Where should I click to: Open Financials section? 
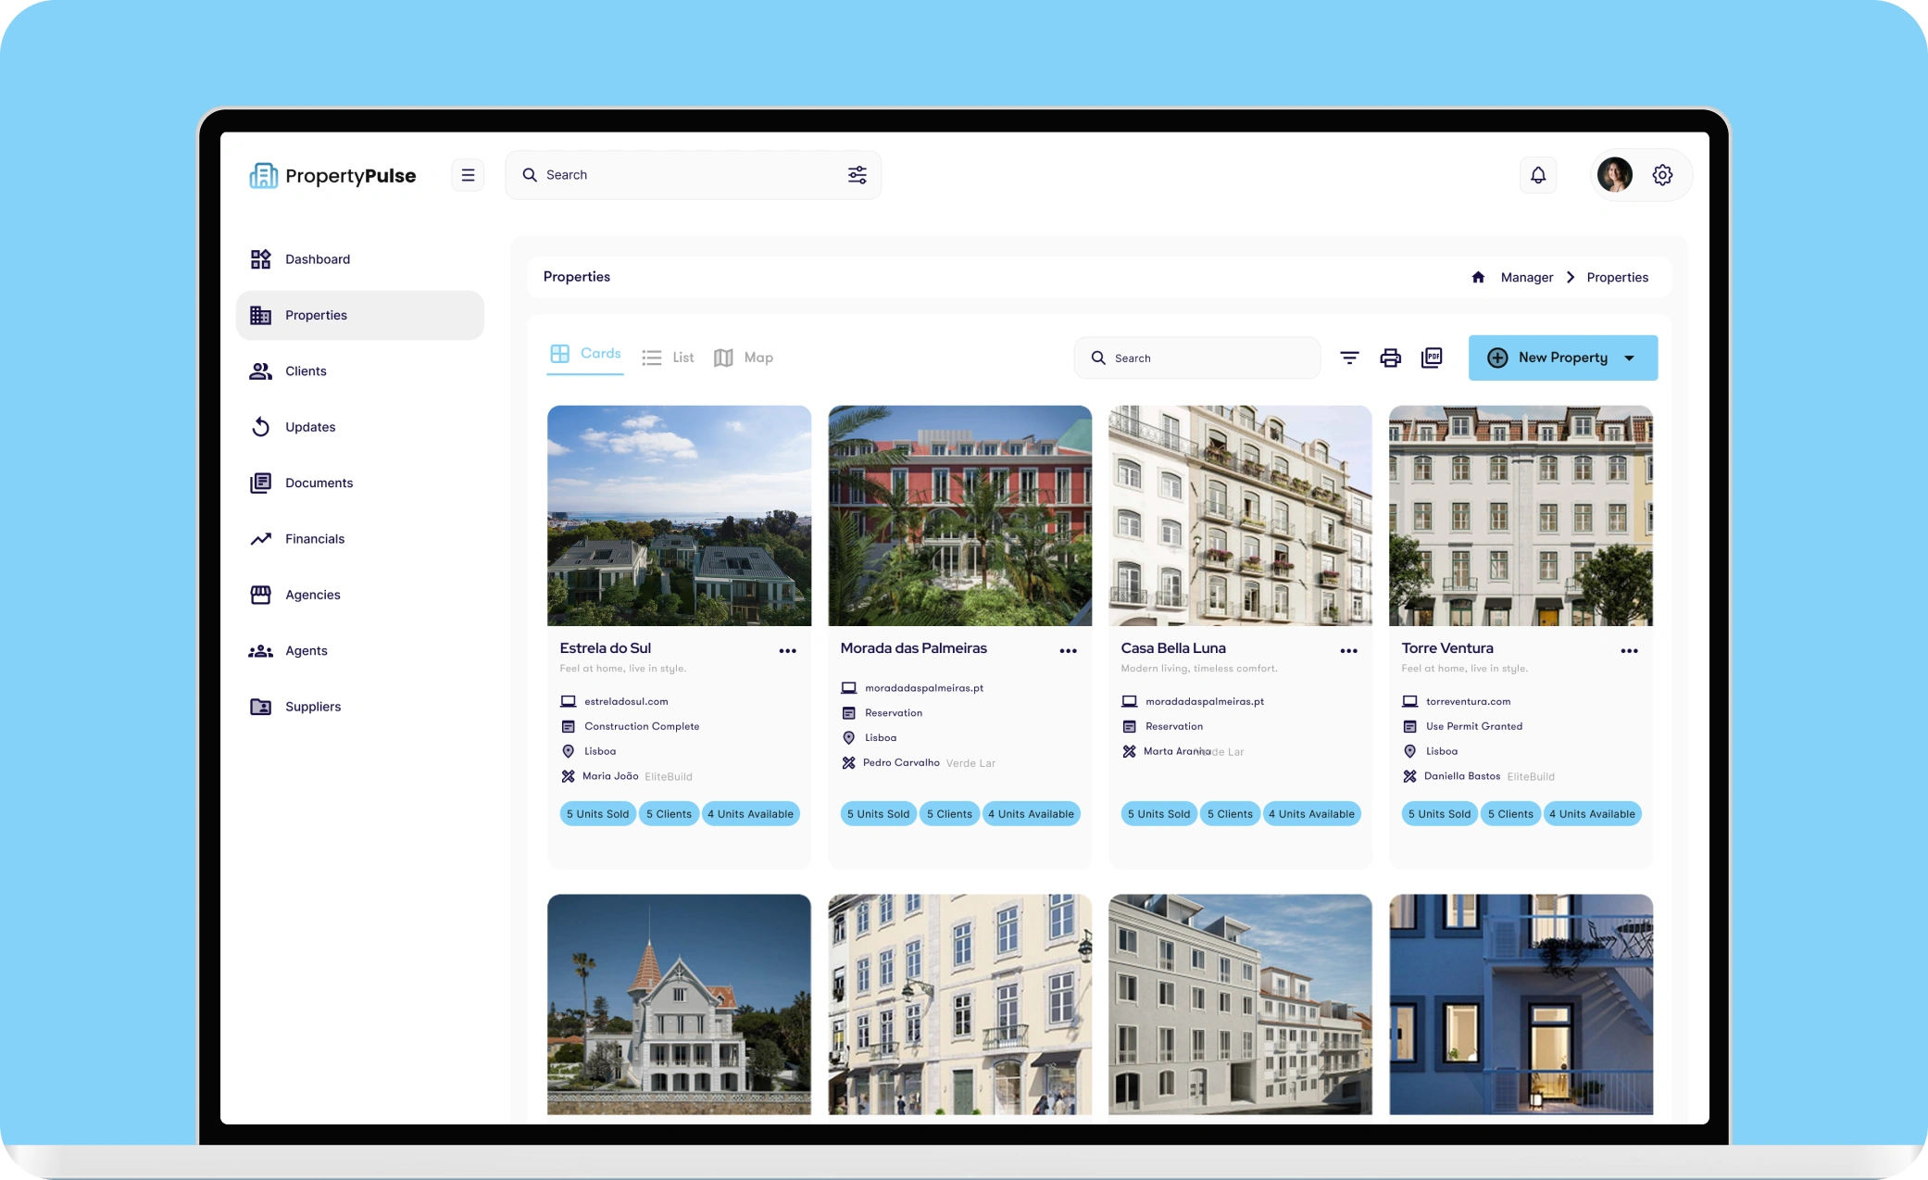(x=360, y=539)
